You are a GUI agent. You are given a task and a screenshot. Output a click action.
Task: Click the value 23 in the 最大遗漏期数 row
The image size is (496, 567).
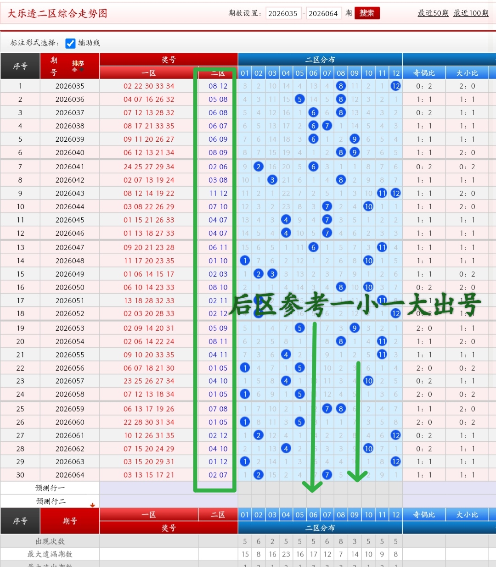[x=286, y=554]
